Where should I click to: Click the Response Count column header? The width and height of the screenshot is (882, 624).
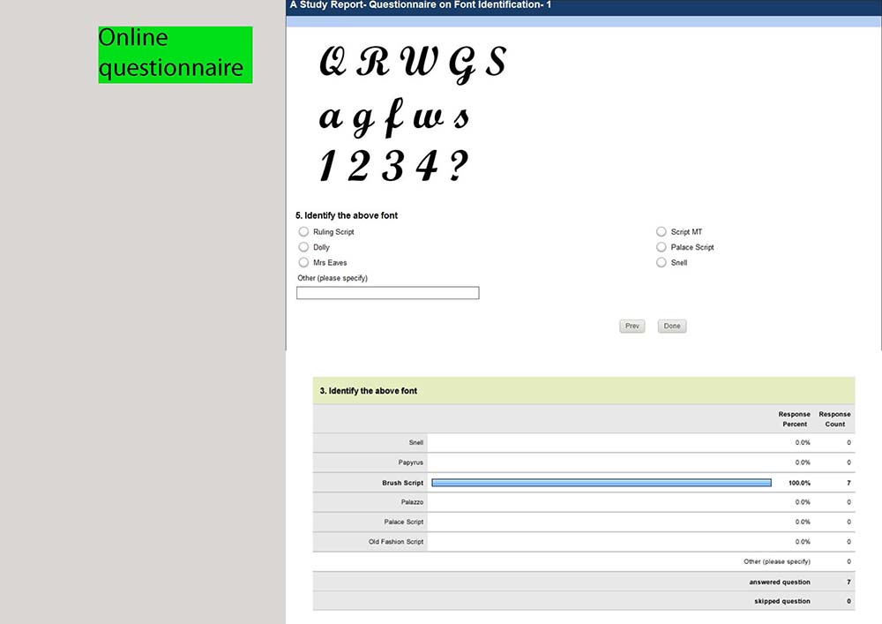[x=834, y=419]
